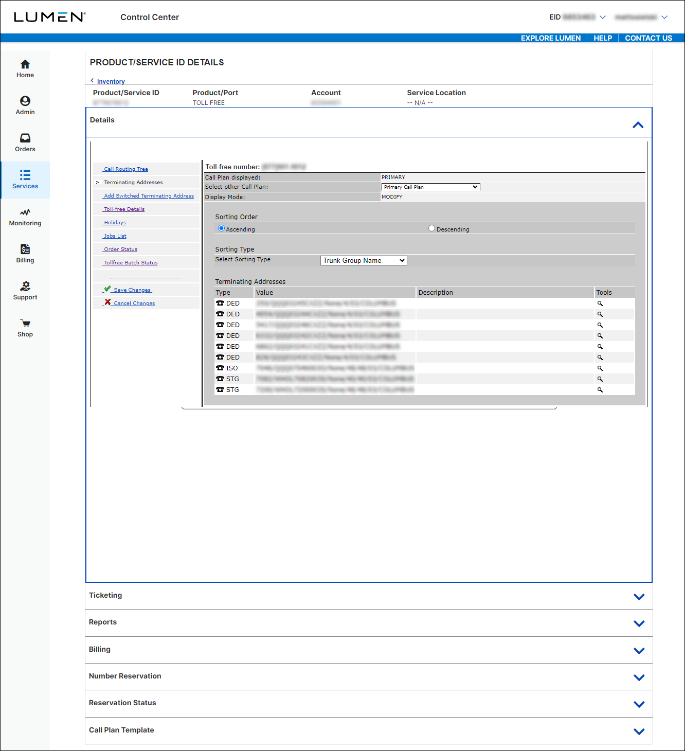Open the Select other Call Plan dropdown
This screenshot has height=751, width=685.
tap(430, 187)
